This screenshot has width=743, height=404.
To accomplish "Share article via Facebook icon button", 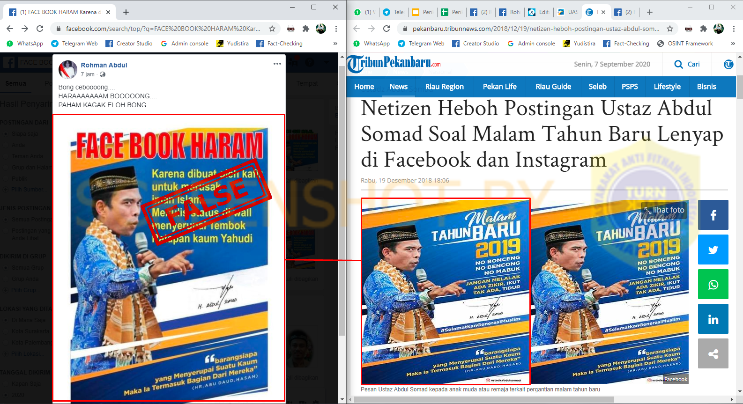I will point(713,215).
